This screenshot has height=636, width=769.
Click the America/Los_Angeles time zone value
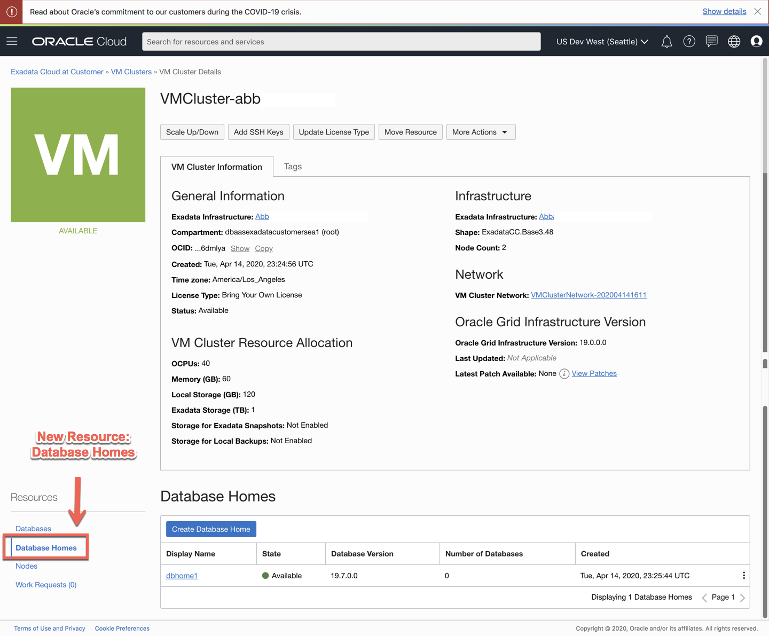tap(249, 279)
